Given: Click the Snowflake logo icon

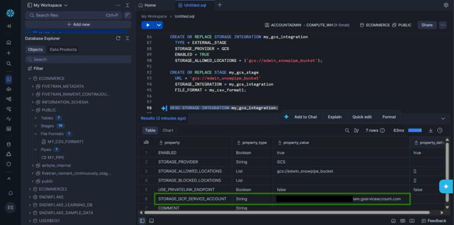Looking at the screenshot, I should (x=10, y=13).
